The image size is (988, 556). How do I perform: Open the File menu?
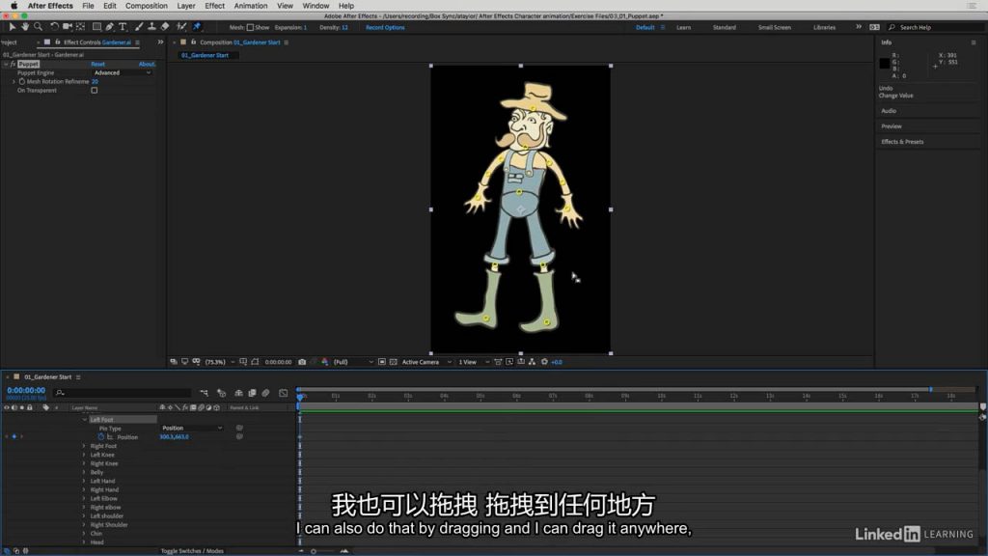pyautogui.click(x=88, y=6)
